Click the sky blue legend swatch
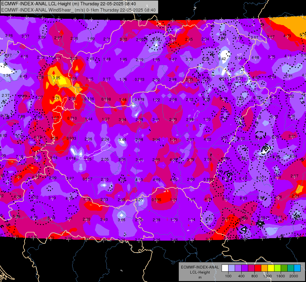The image size is (306, 282). click(297, 268)
